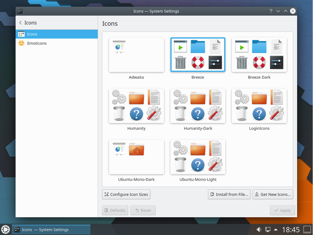Click the Reset button
Viewport: 313px width, 235px height.
click(143, 210)
